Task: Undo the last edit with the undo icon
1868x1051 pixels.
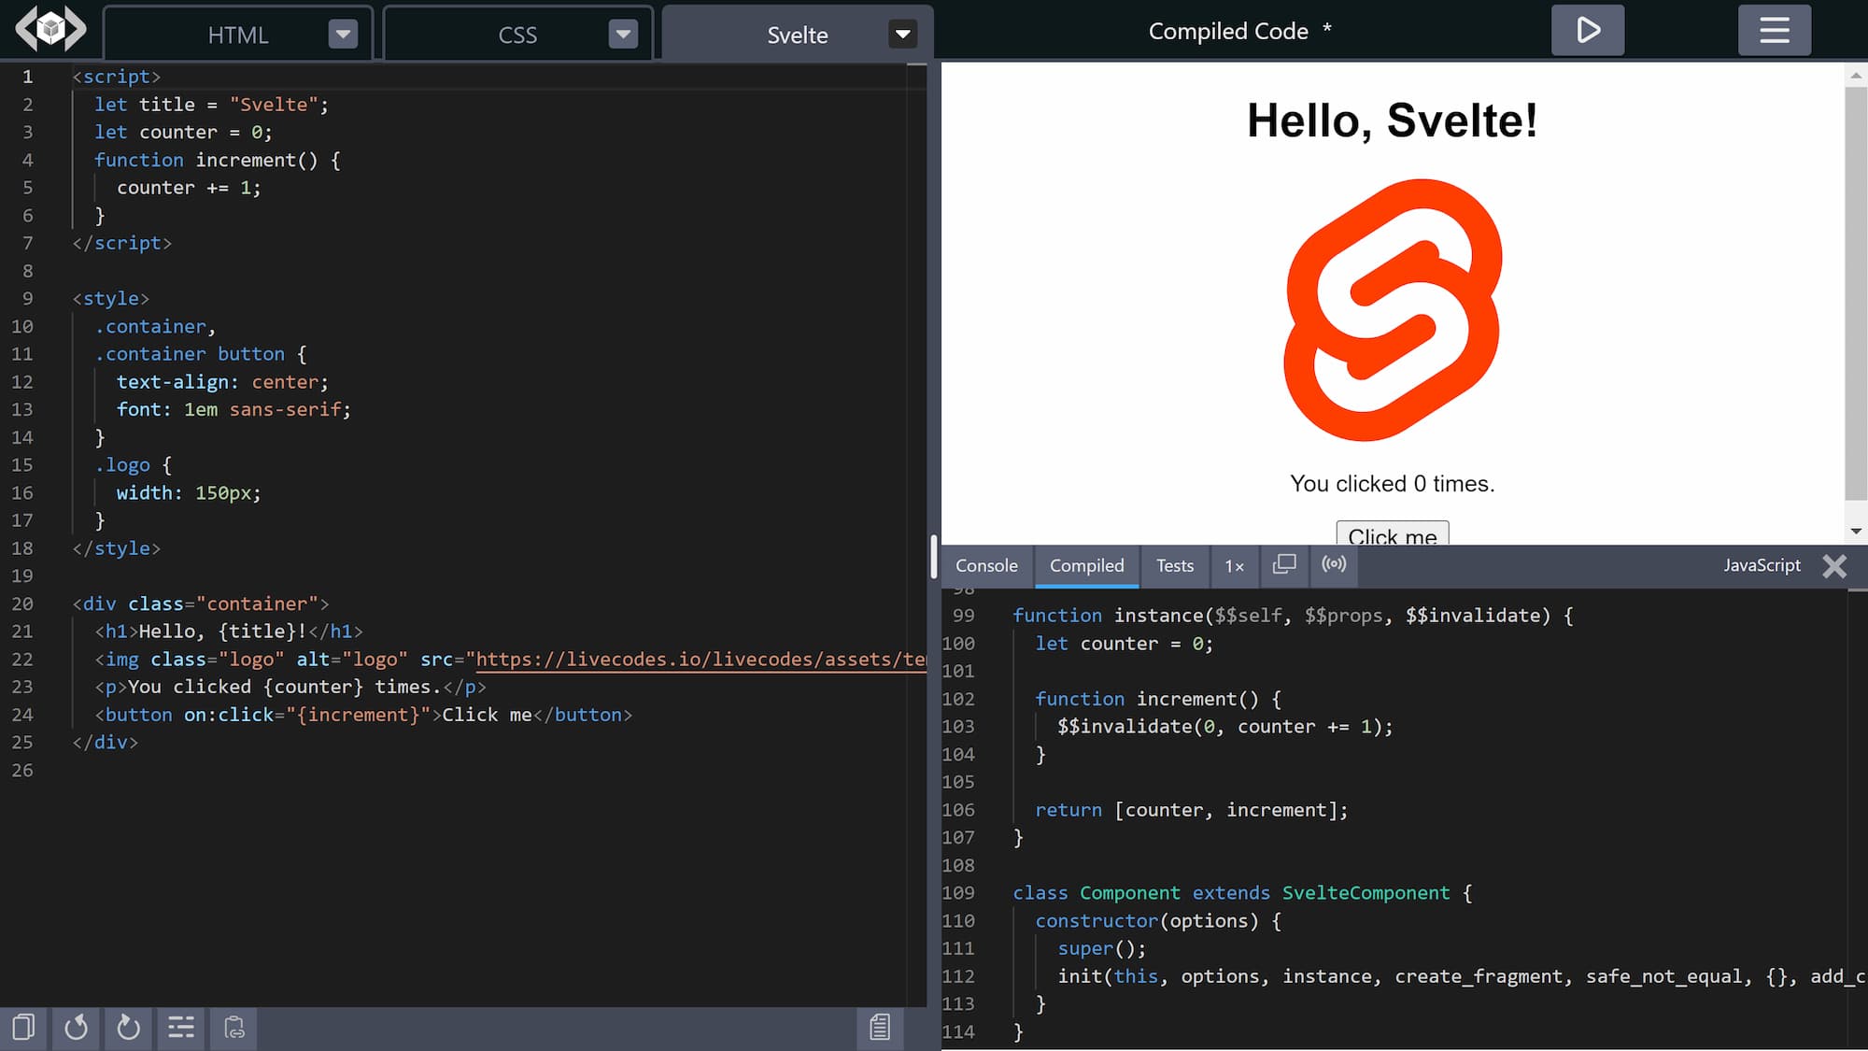Action: click(x=75, y=1028)
